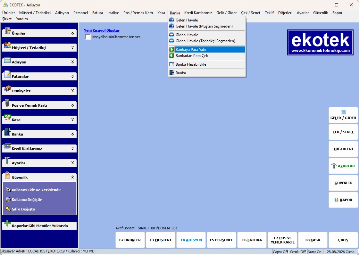Select Gelen Havale in Banka menu
This screenshot has height=255, width=359.
click(x=207, y=20)
